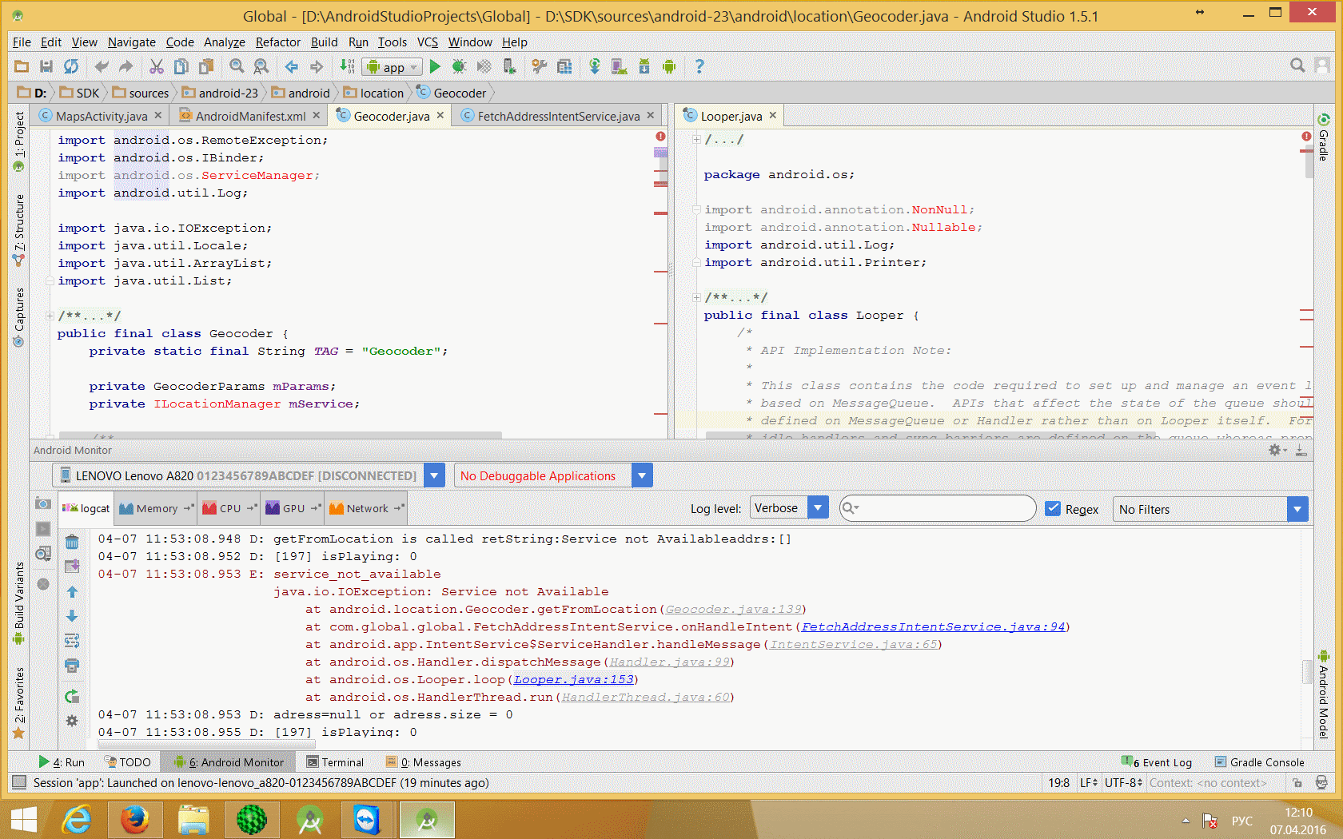Run the app with the green play button

tap(435, 66)
